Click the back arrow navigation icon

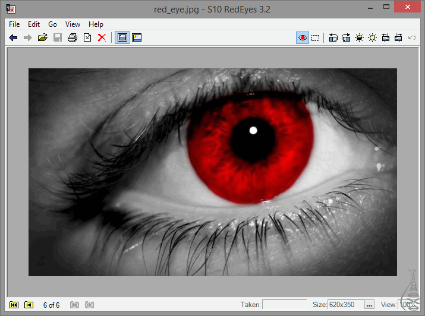(13, 37)
